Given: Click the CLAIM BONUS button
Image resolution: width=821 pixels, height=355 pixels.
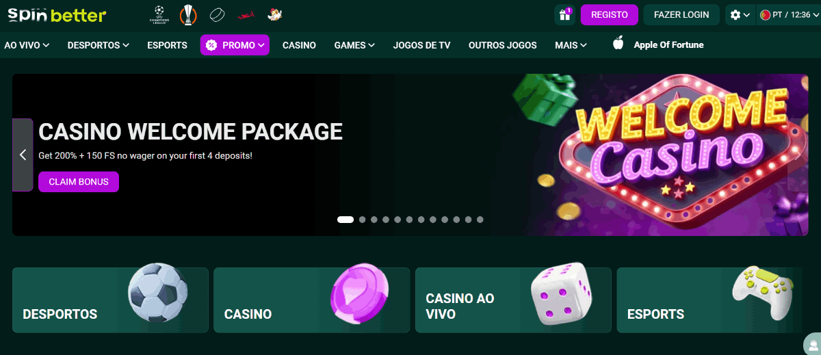Looking at the screenshot, I should [x=79, y=182].
